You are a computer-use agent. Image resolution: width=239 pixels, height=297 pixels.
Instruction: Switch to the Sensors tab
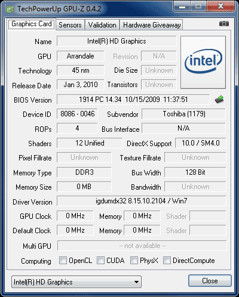pos(70,25)
